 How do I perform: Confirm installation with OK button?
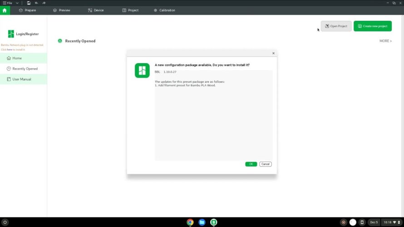(251, 164)
